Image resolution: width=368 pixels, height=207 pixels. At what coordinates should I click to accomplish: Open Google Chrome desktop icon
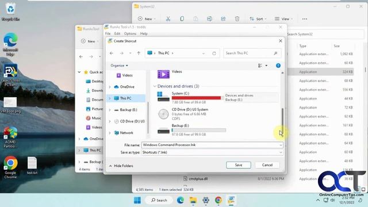click(10, 167)
